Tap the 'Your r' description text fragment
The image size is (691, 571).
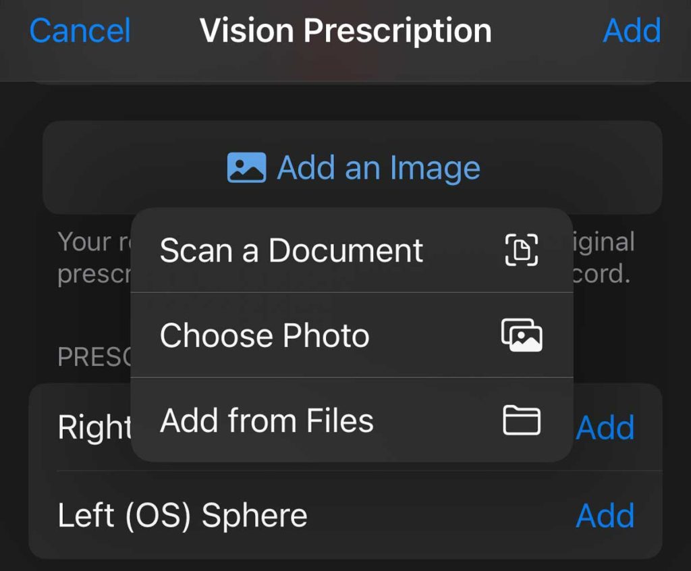[x=93, y=242]
